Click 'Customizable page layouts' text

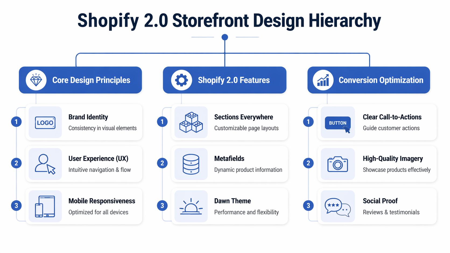click(246, 128)
